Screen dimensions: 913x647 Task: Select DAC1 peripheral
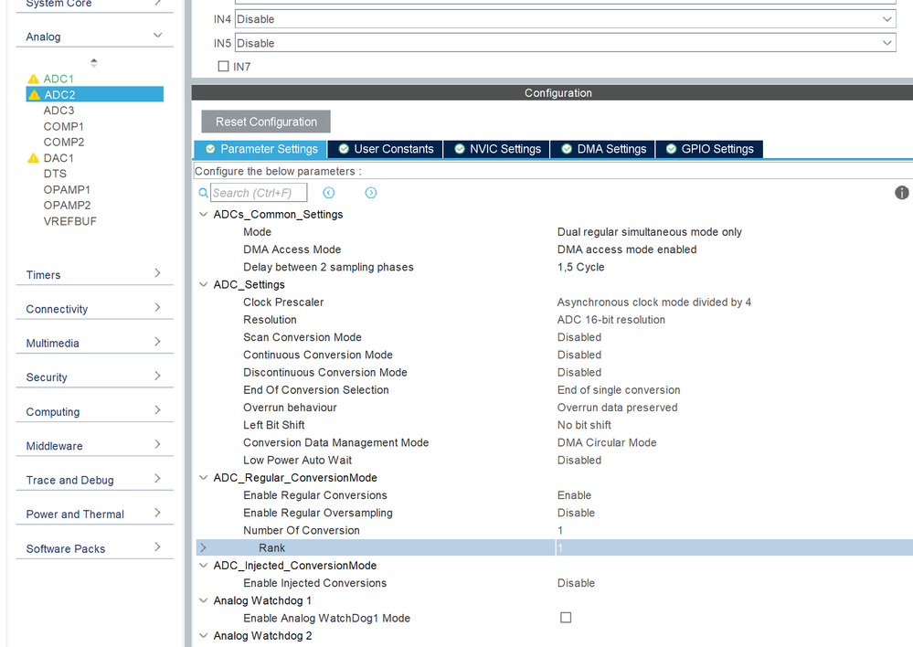[58, 158]
